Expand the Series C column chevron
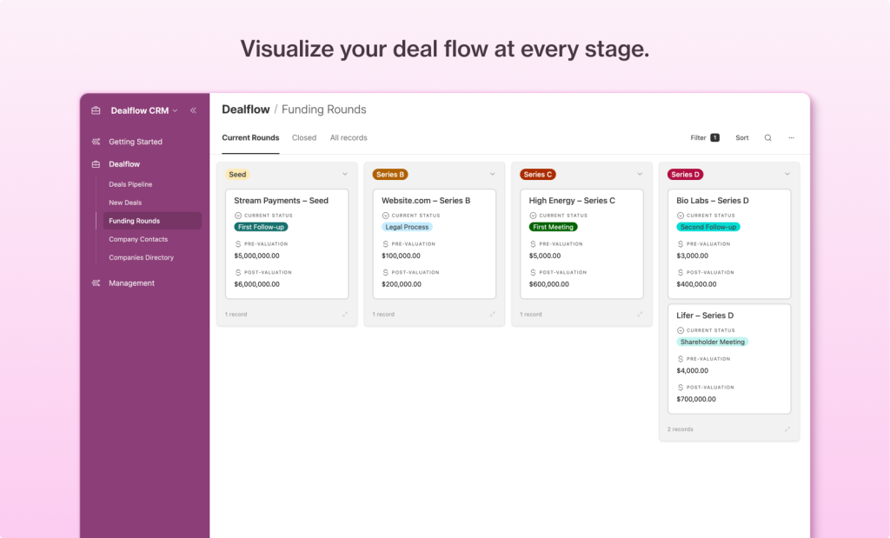This screenshot has height=538, width=890. [x=640, y=174]
